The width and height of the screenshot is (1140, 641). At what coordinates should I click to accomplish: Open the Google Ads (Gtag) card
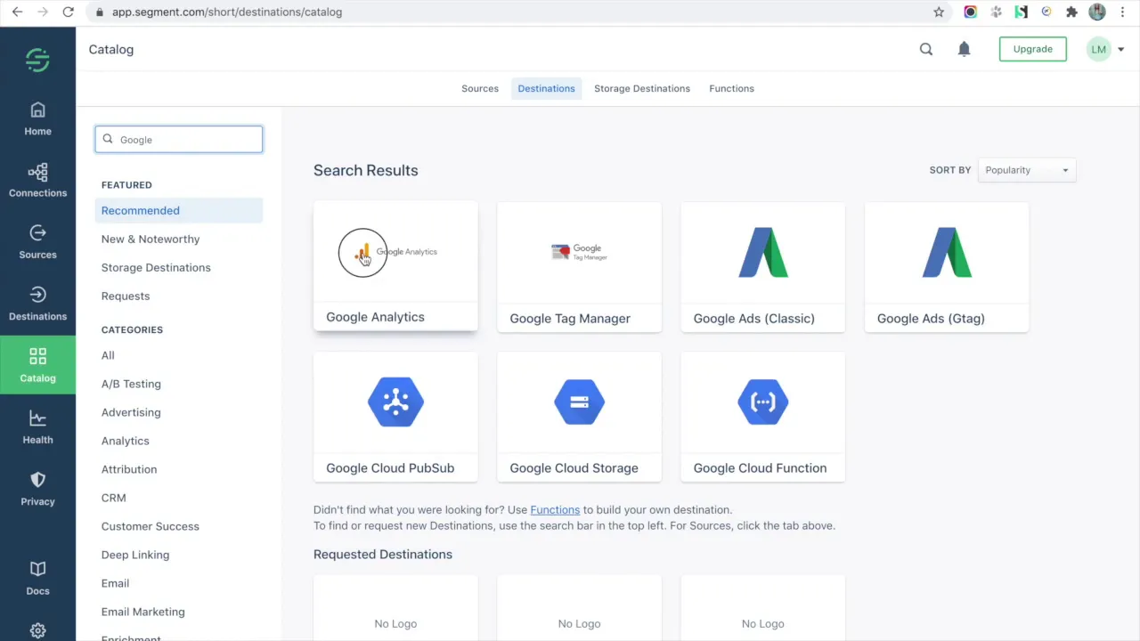[x=947, y=267]
